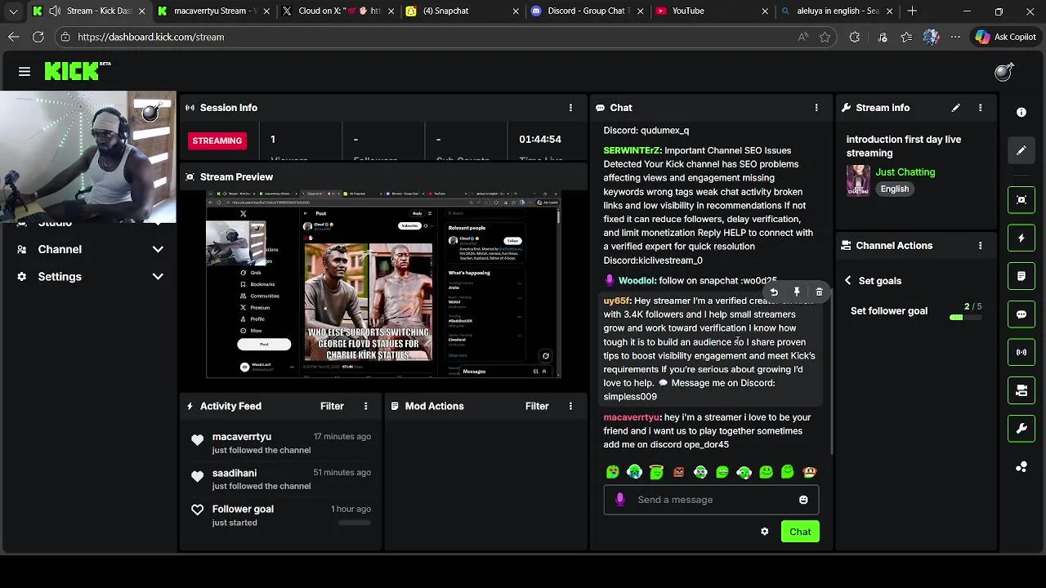Click the pencil icon in Stream info panel

tap(955, 108)
